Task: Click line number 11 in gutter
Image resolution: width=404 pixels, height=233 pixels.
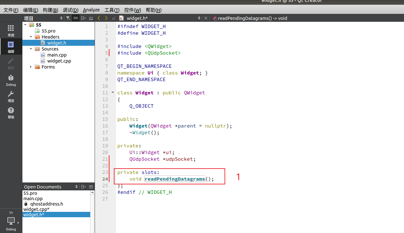Action: [105, 93]
